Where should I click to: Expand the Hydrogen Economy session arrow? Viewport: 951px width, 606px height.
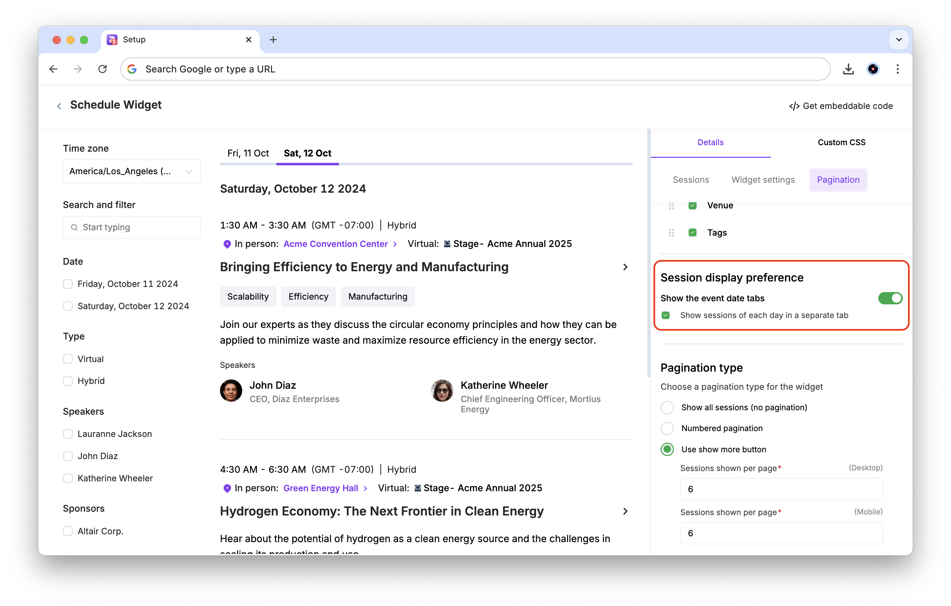click(x=625, y=511)
